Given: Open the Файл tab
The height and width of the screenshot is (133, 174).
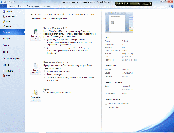Looking at the screenshot, I should click(x=3, y=6).
